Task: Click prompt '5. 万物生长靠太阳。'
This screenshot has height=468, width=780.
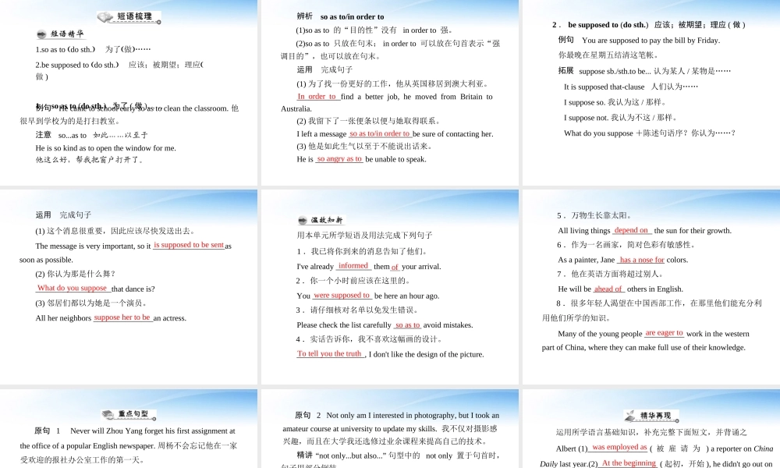Action: point(594,215)
